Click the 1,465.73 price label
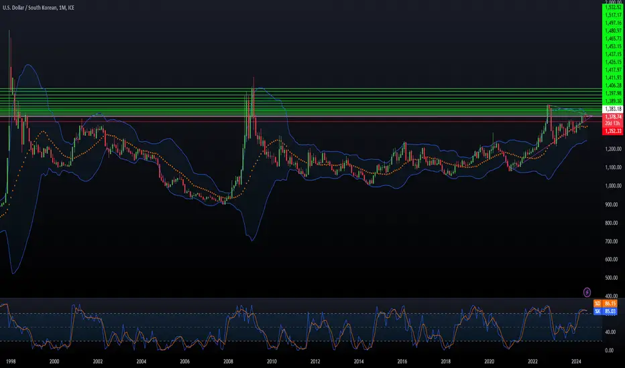The height and width of the screenshot is (368, 625). coord(613,39)
